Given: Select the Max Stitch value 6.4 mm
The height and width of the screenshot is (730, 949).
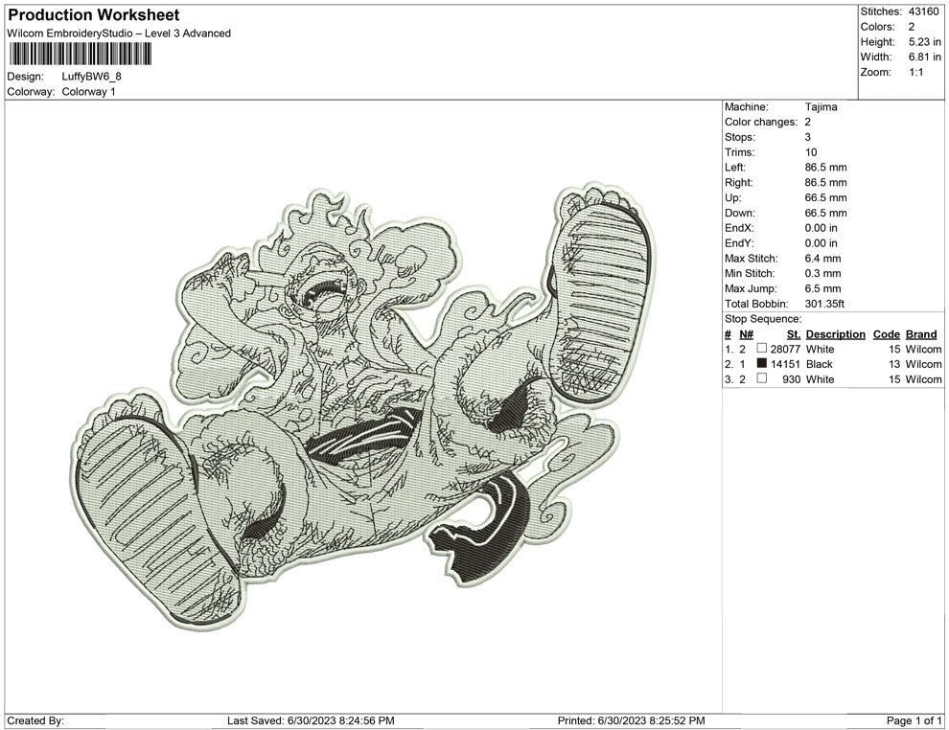Looking at the screenshot, I should pyautogui.click(x=822, y=259).
